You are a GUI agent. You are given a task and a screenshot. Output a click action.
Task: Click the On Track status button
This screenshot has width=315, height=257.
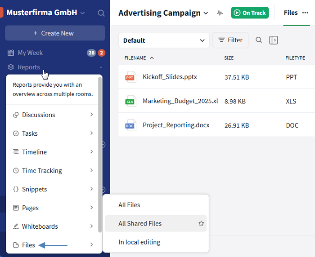(250, 13)
